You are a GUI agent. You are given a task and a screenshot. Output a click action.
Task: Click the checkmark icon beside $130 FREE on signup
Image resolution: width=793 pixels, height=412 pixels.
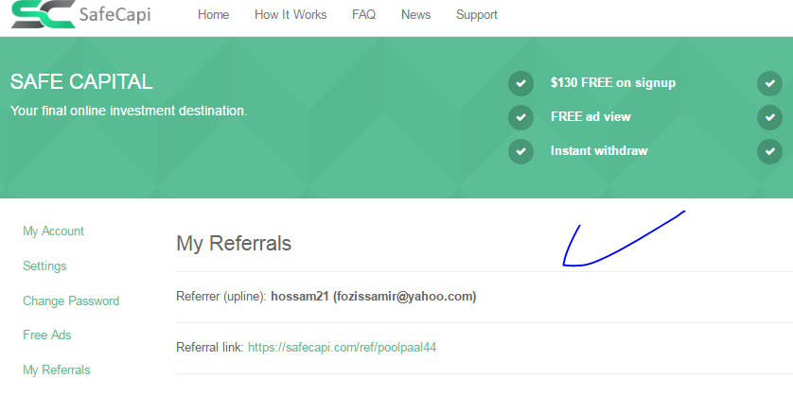point(520,83)
